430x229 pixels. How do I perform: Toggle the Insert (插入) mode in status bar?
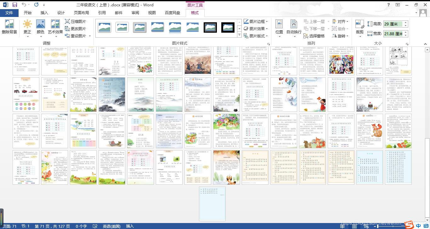(130, 226)
